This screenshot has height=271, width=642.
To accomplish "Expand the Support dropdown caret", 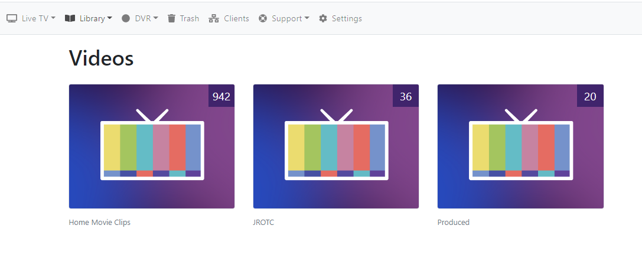I will pos(307,18).
